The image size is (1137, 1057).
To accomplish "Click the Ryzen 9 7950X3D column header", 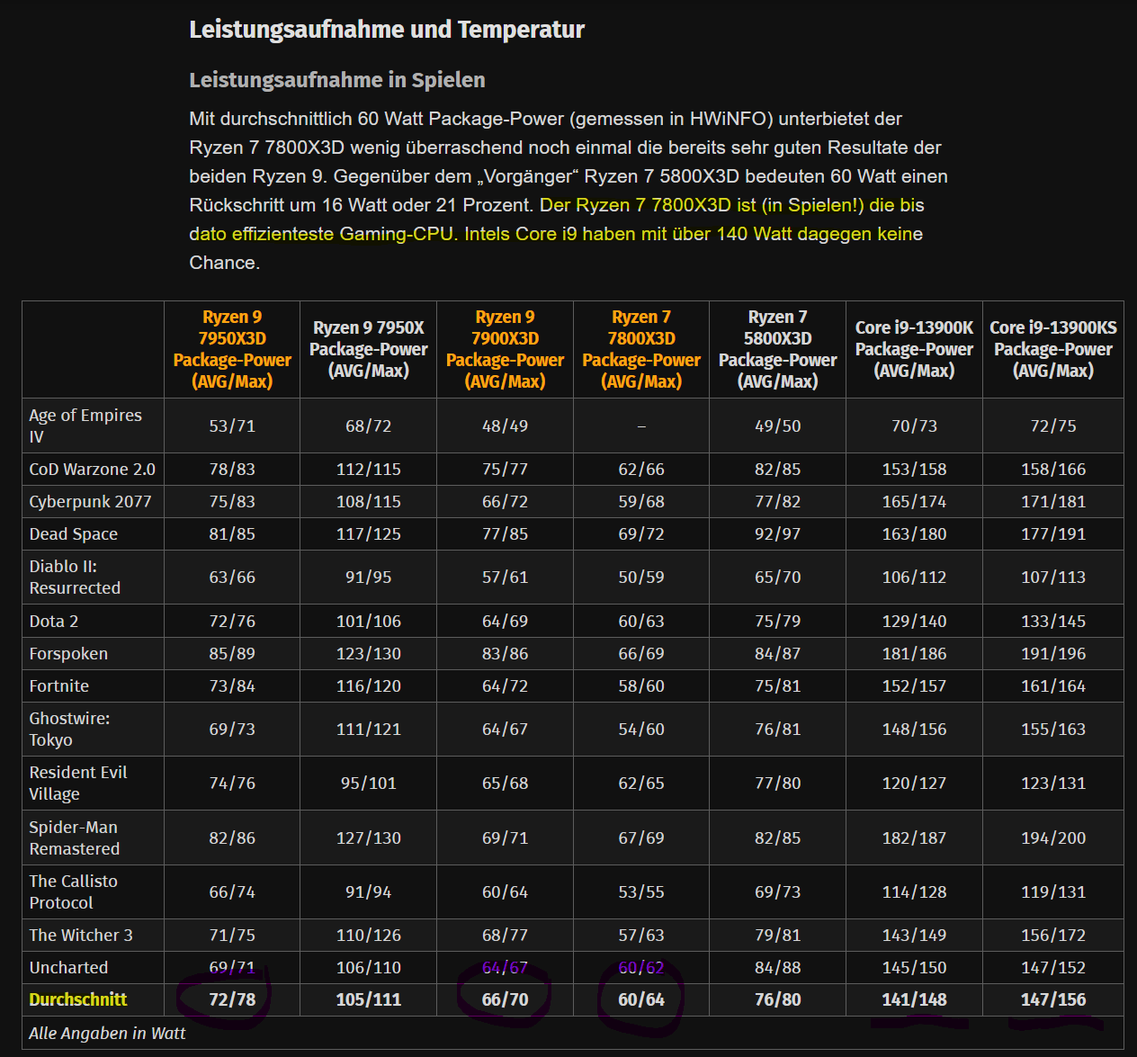I will (x=232, y=349).
